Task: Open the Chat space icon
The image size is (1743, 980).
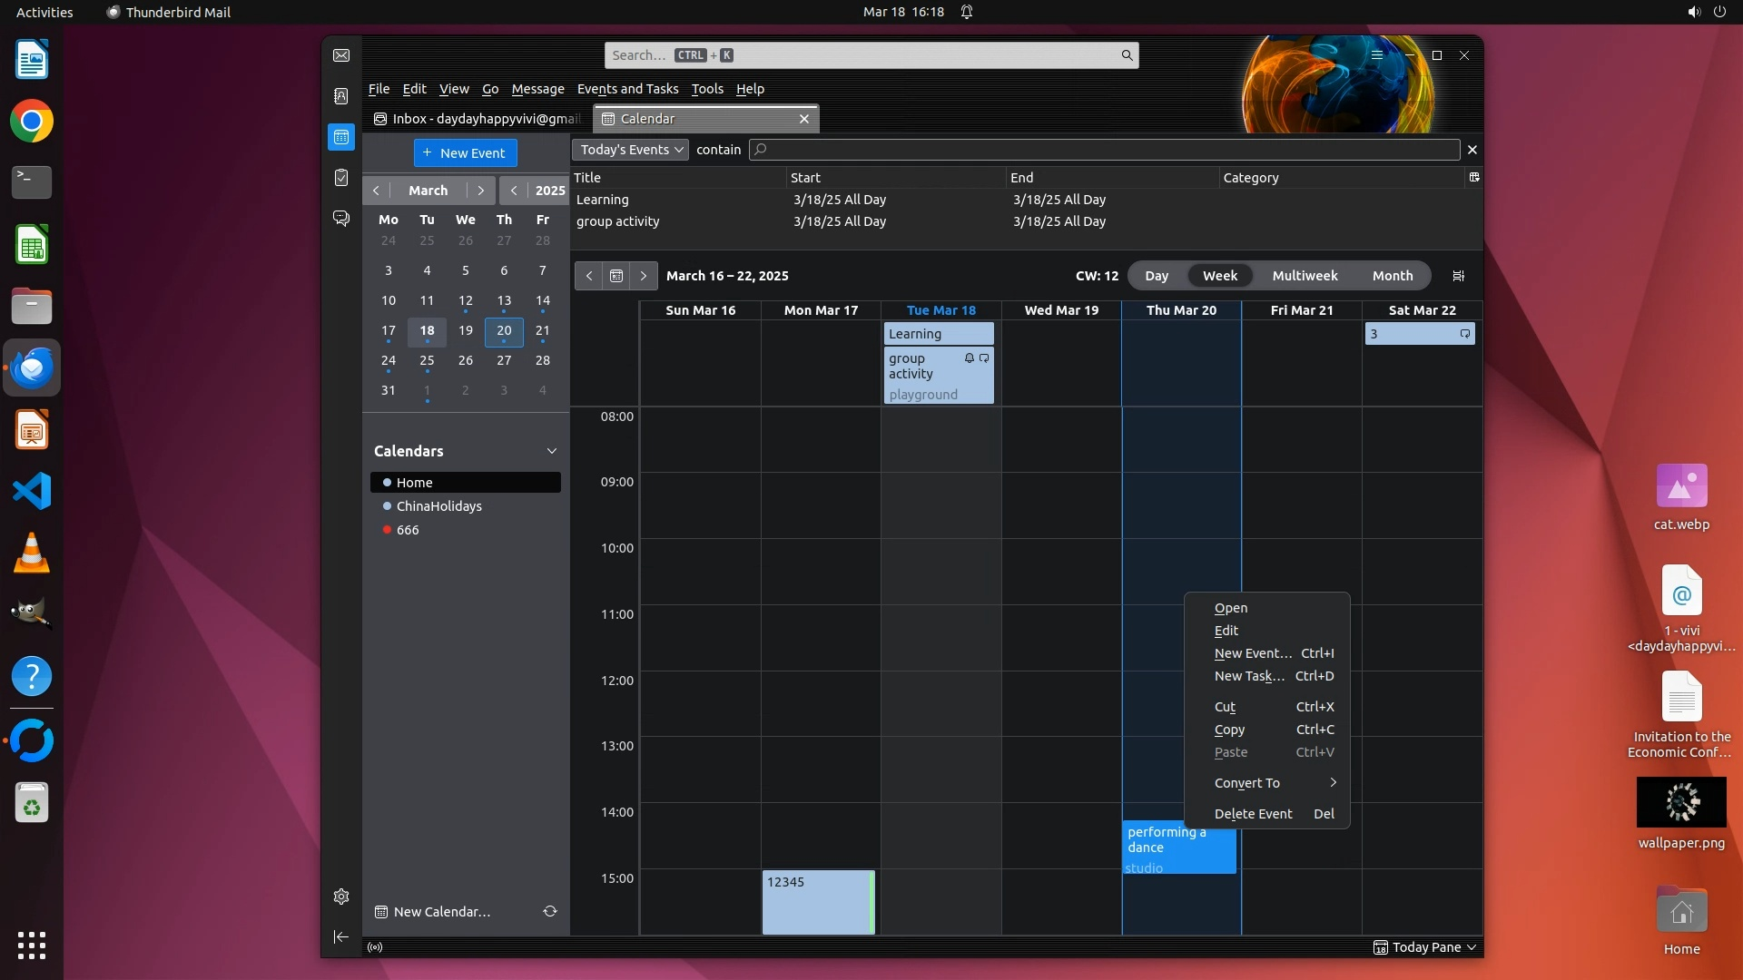Action: point(341,219)
